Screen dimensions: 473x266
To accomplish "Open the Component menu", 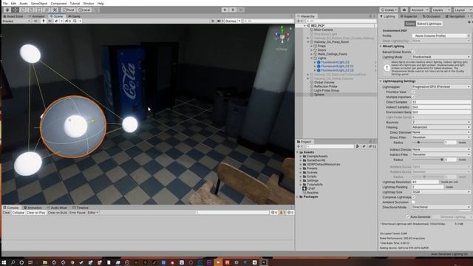I will coord(58,3).
